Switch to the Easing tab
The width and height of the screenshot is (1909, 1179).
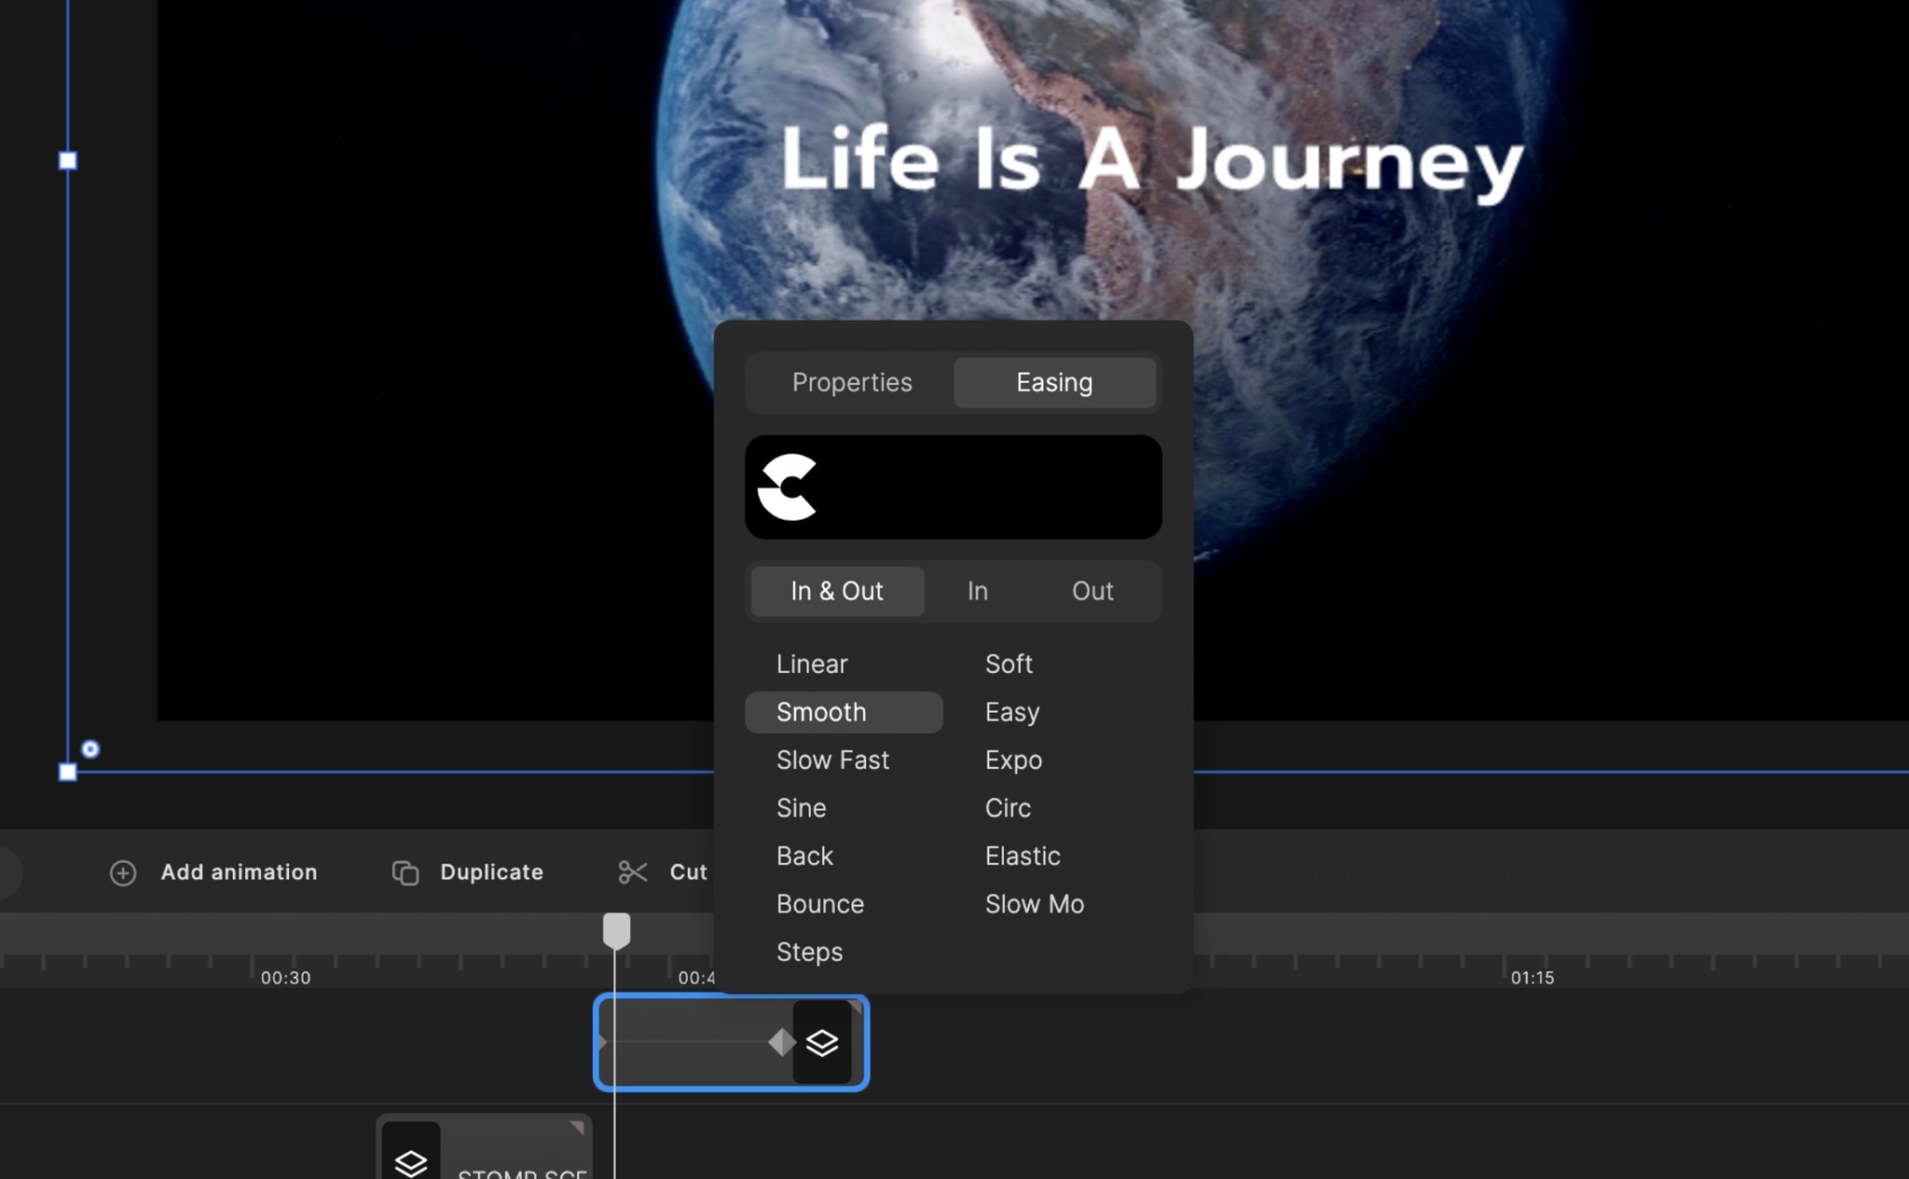point(1054,382)
